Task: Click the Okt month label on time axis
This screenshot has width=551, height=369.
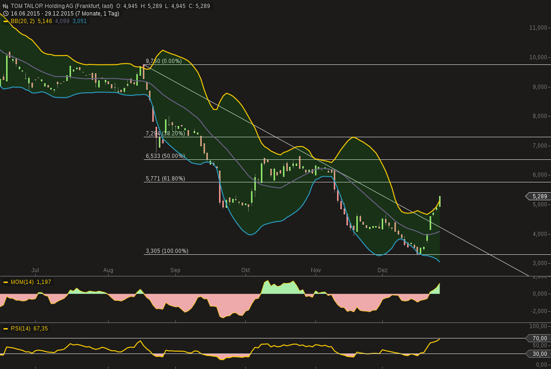Action: [x=245, y=270]
